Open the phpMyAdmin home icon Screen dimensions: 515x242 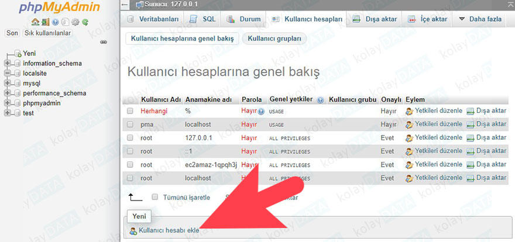click(x=35, y=22)
